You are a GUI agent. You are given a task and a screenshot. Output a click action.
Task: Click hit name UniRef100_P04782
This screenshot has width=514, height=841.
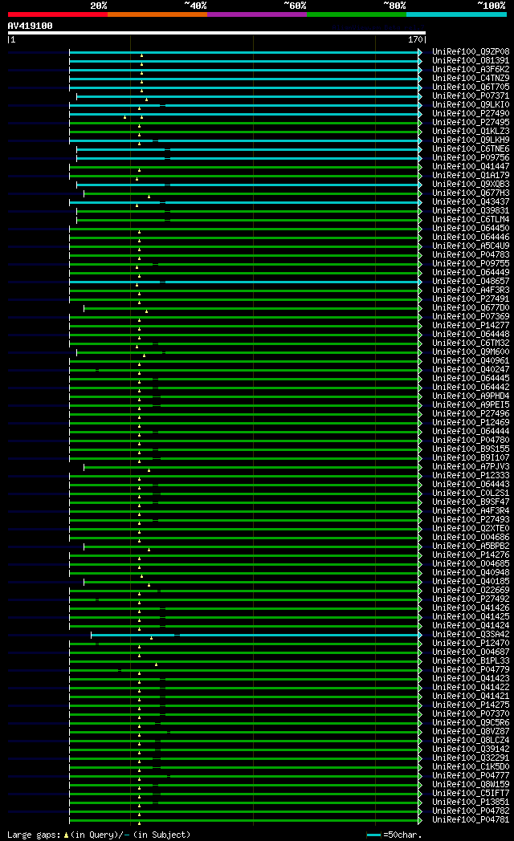point(471,811)
